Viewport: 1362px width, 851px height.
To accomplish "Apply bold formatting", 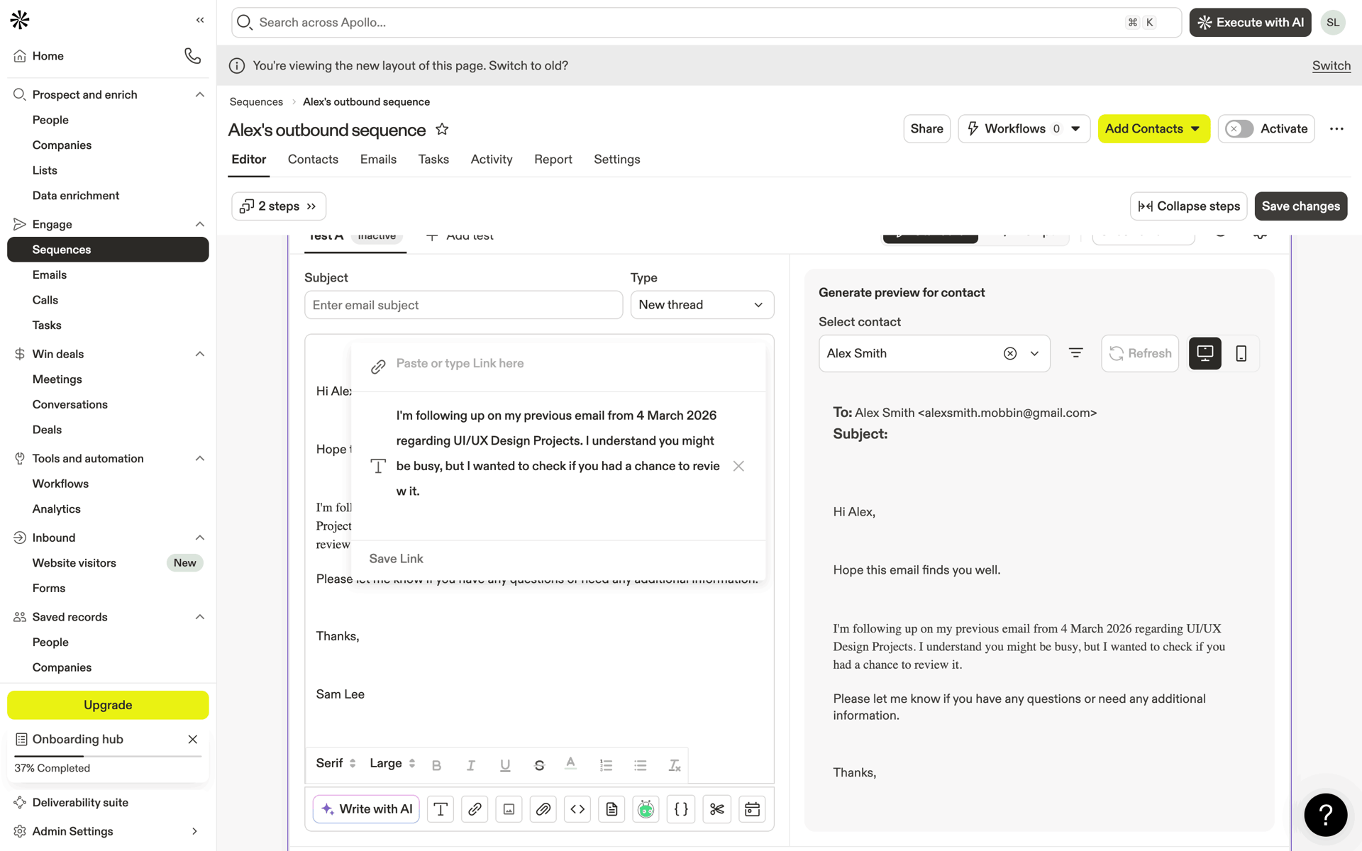I will [436, 765].
